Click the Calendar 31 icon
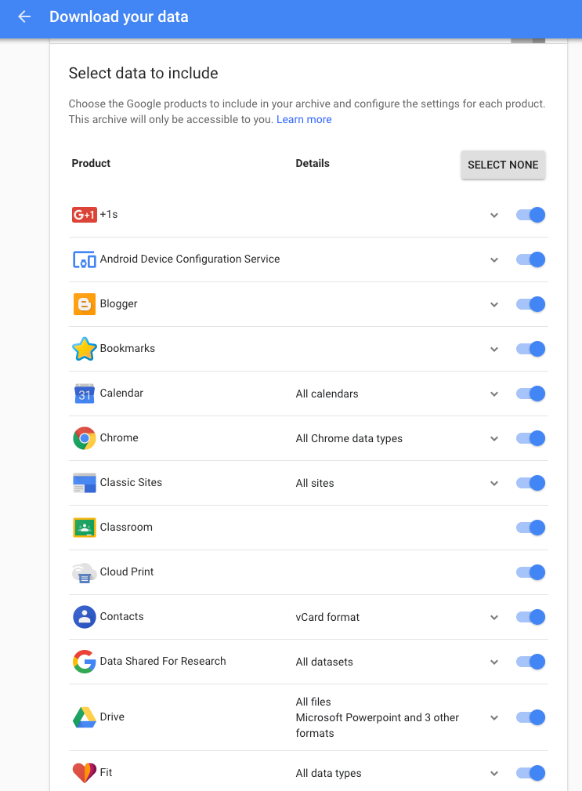 (84, 394)
